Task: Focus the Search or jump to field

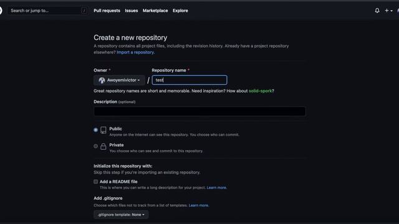Action: 48,11
